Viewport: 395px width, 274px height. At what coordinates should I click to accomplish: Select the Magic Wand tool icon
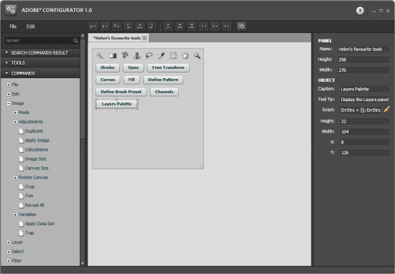point(100,56)
